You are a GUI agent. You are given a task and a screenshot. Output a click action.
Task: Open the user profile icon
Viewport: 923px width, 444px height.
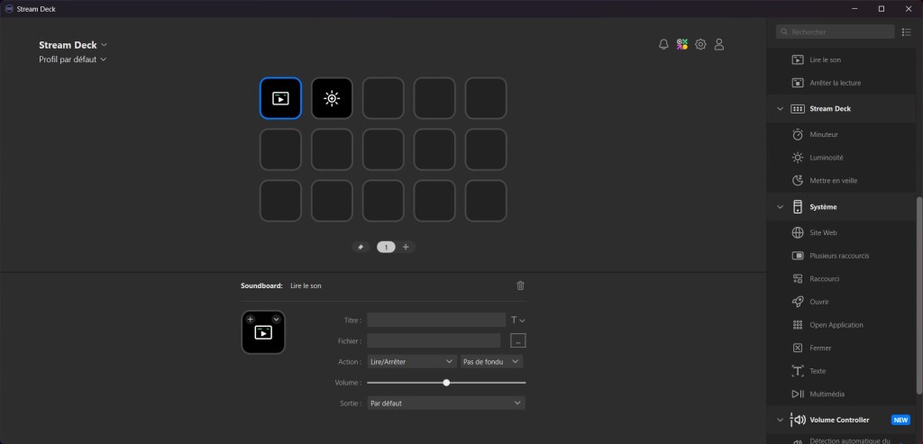(x=718, y=44)
